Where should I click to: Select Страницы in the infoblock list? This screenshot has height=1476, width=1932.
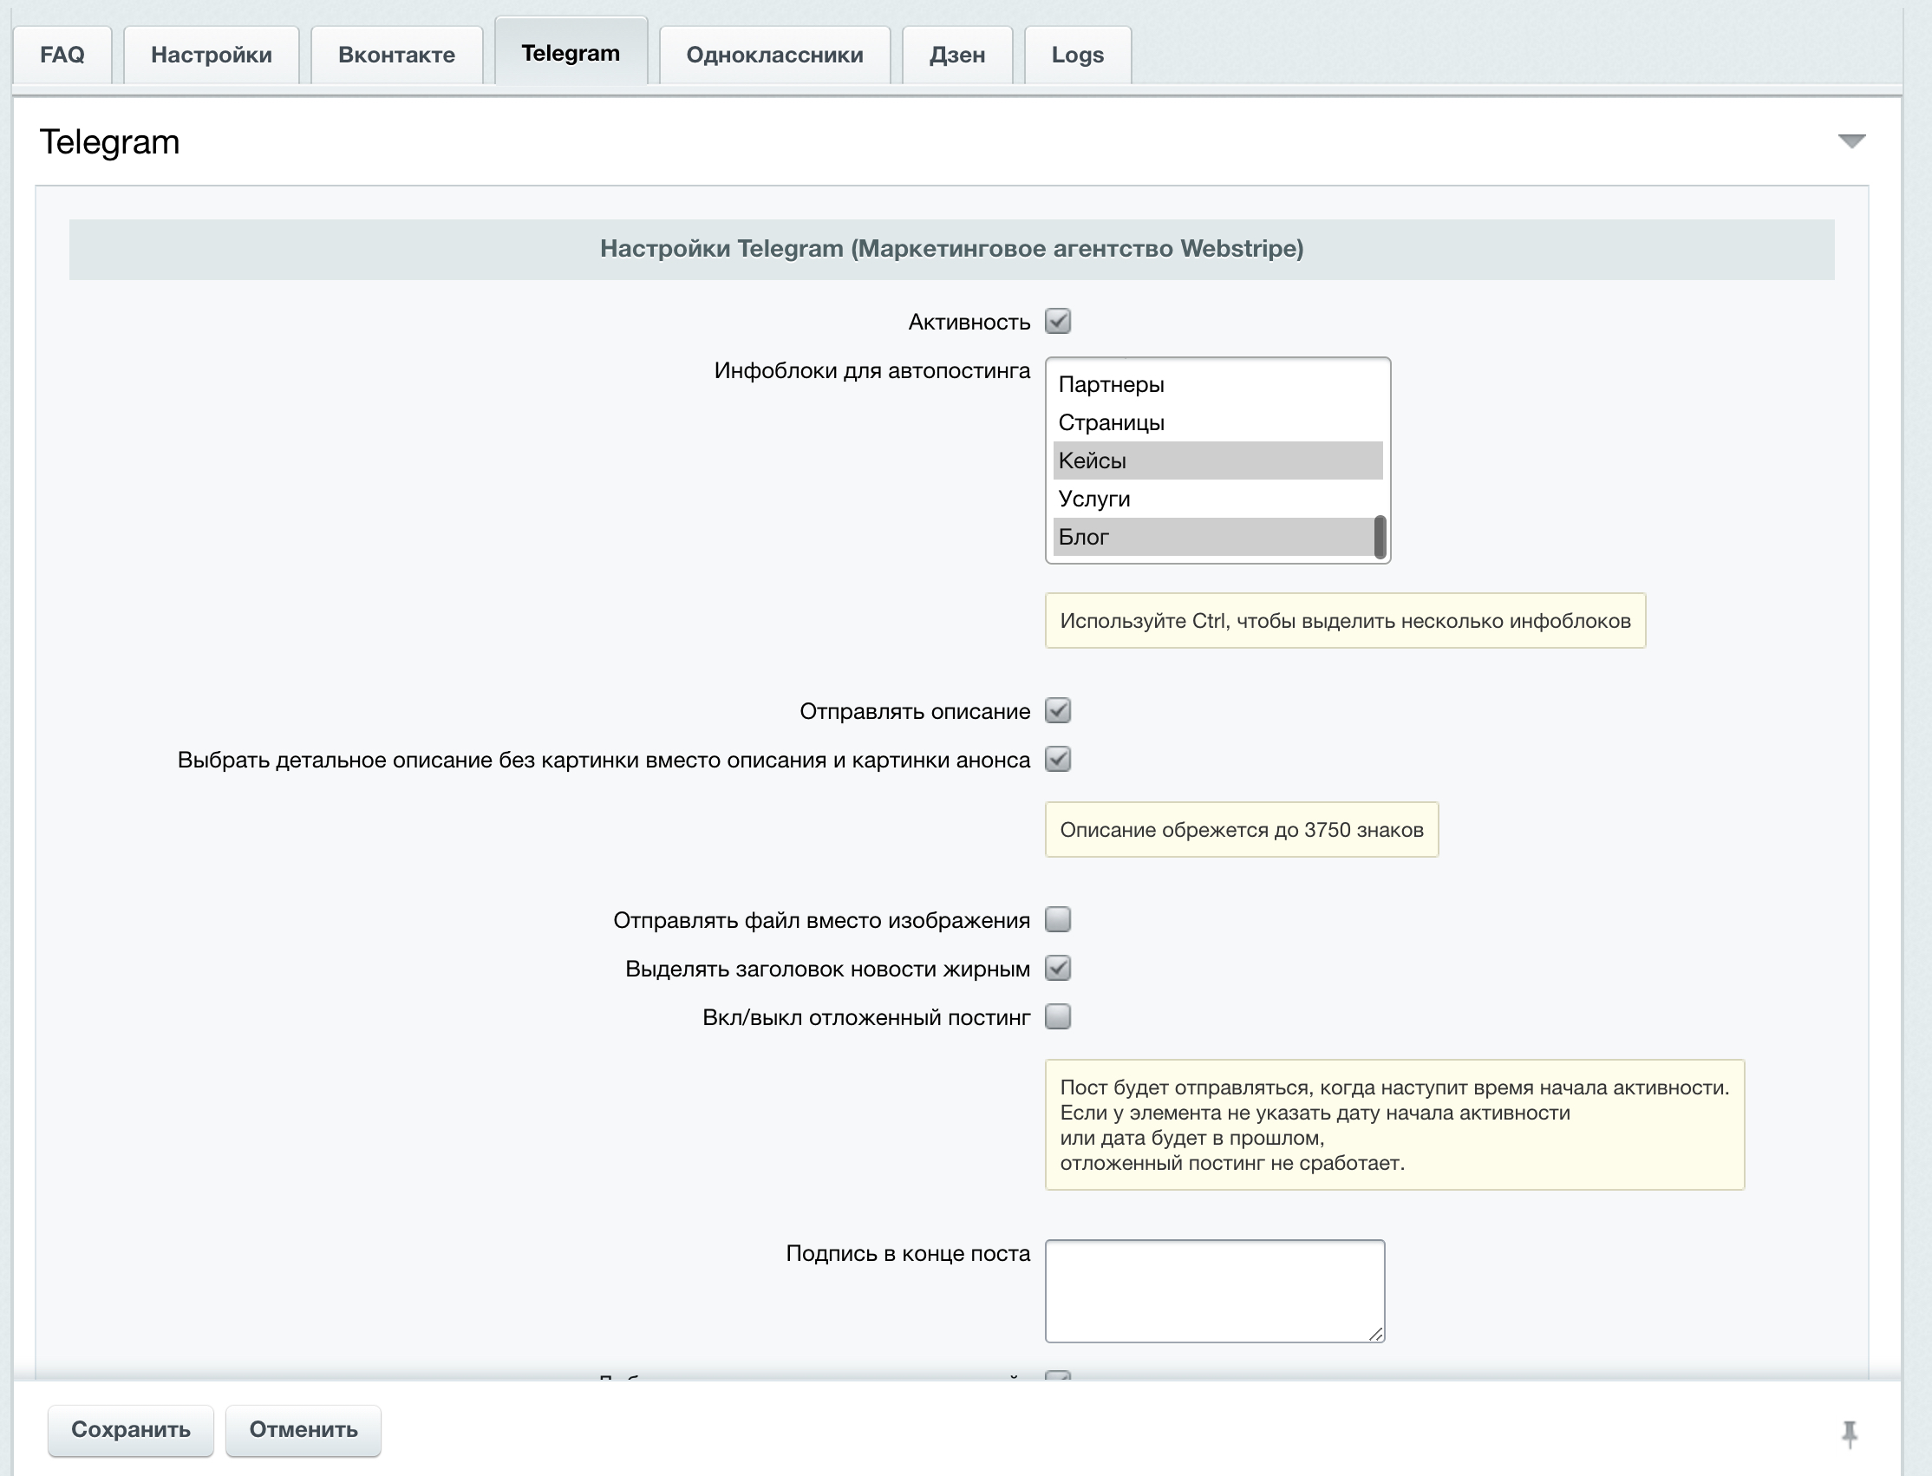coord(1112,422)
